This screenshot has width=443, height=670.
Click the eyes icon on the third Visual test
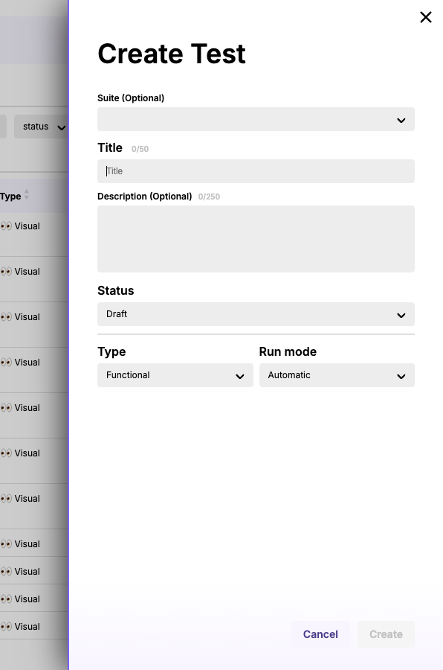point(6,316)
